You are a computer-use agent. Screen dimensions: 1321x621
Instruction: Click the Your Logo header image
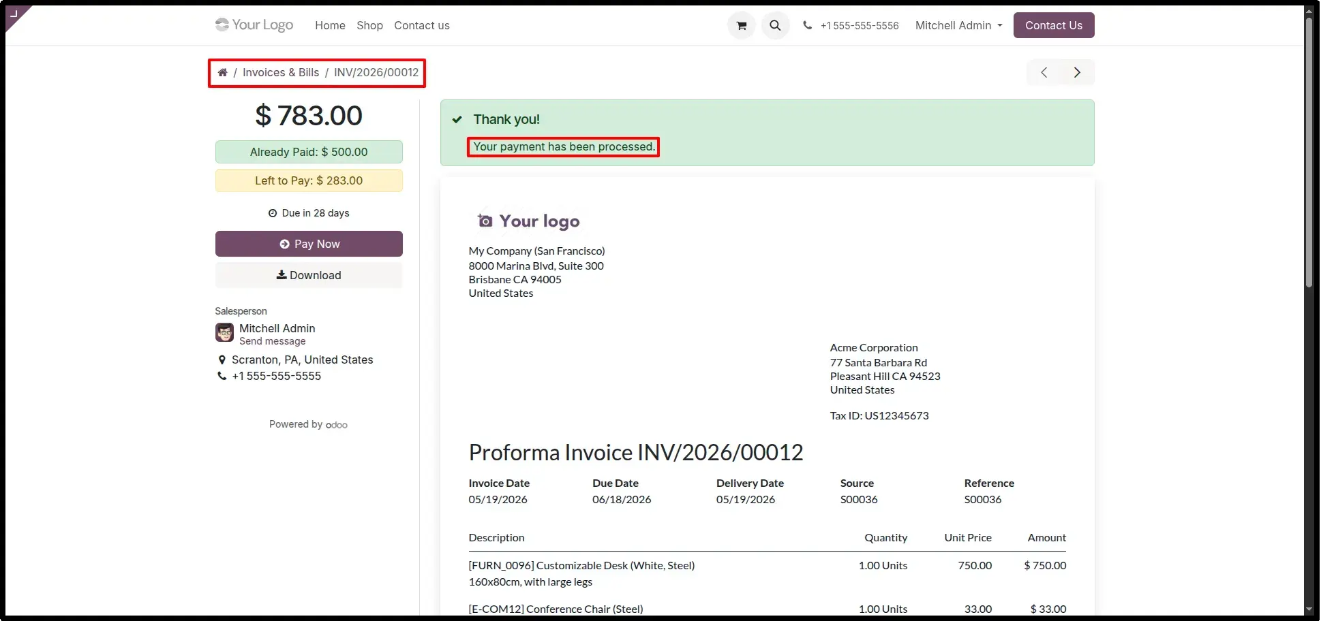254,25
